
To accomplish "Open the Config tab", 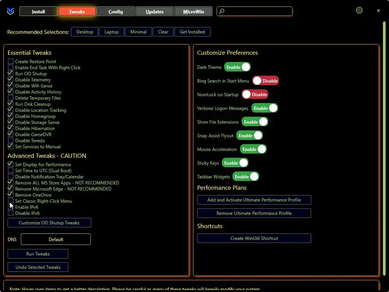I will (115, 11).
